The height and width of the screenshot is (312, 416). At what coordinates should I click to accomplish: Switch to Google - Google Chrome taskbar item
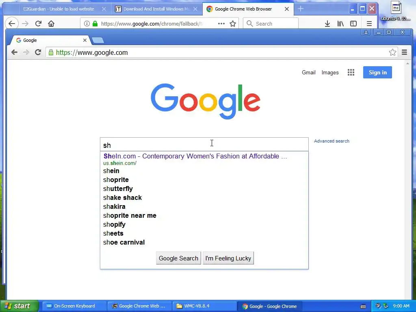point(270,306)
